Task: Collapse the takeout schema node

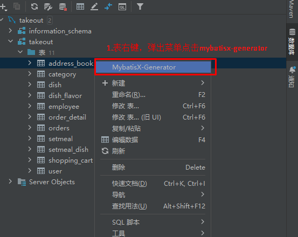Action: click(10, 41)
